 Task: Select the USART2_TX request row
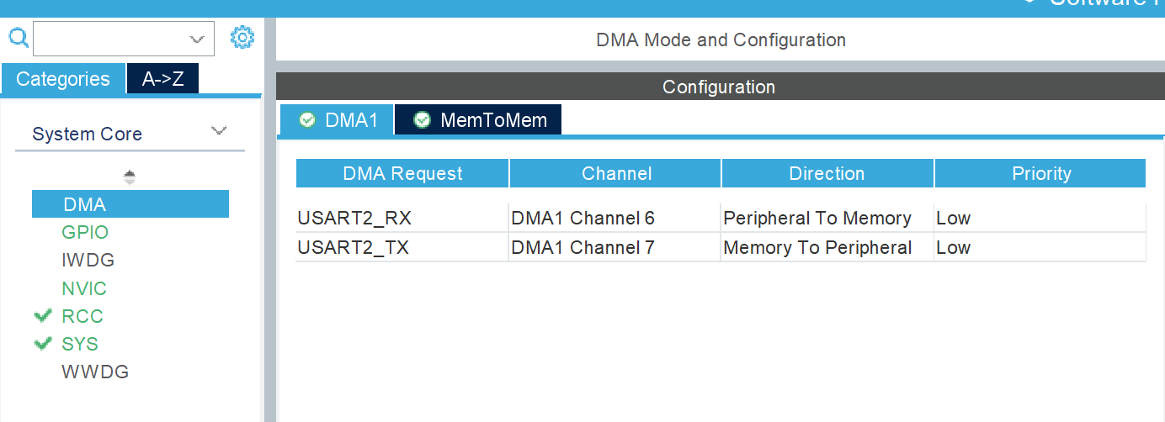tap(721, 248)
